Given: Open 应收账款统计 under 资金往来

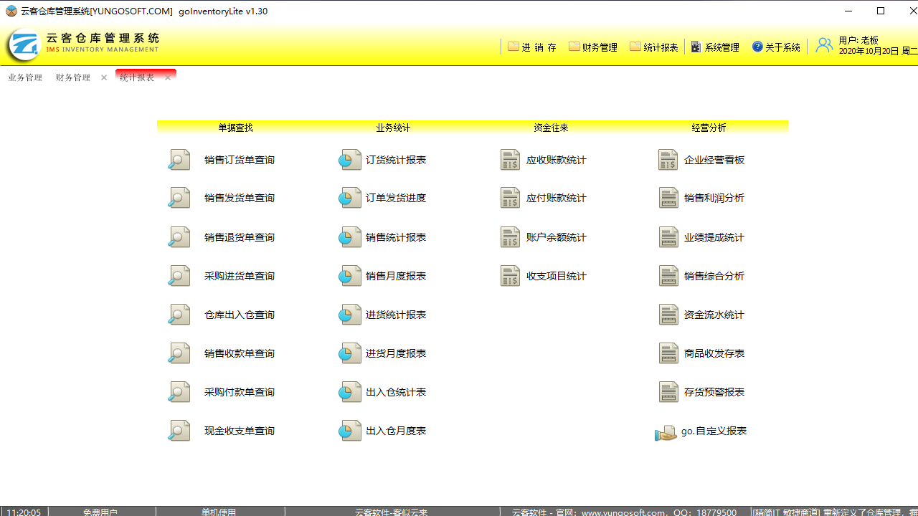Looking at the screenshot, I should (x=510, y=159).
